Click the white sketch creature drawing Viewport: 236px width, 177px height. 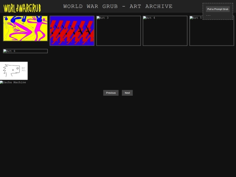pyautogui.click(x=14, y=71)
